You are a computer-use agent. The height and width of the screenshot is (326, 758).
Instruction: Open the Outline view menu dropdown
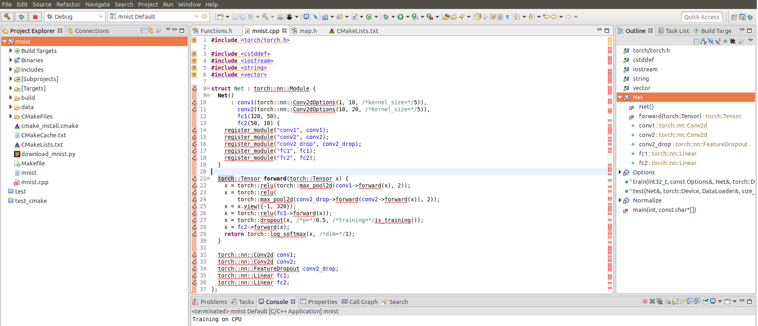point(751,40)
